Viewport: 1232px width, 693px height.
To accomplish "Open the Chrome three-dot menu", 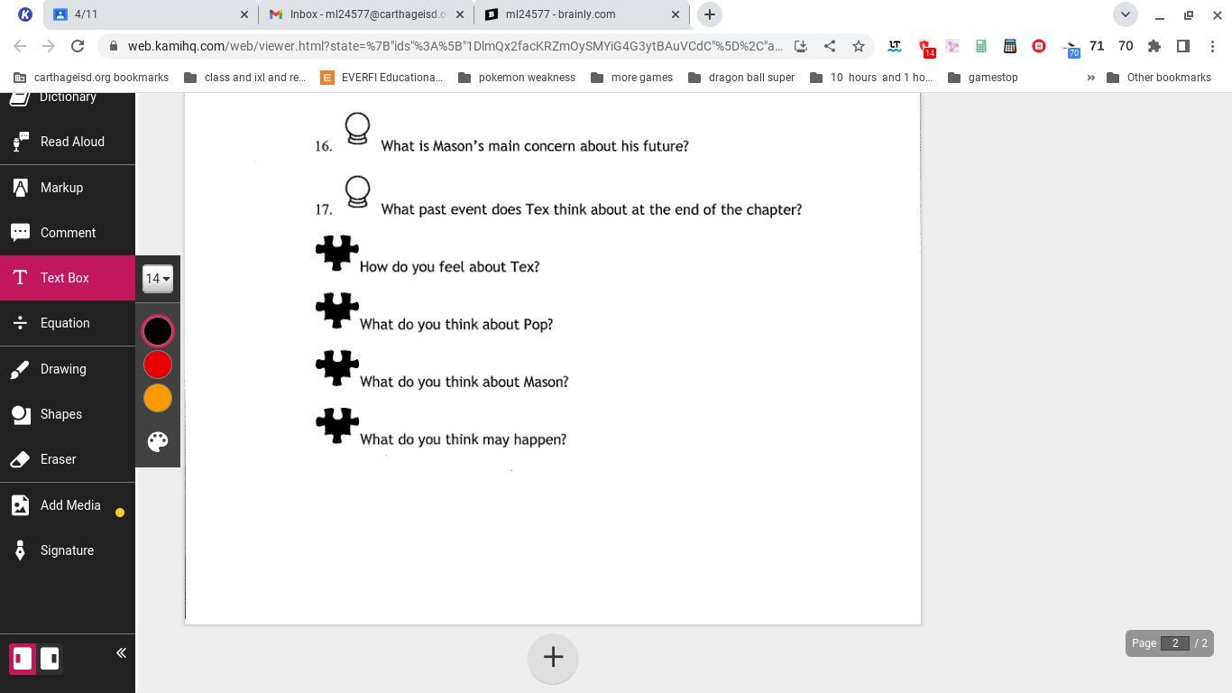I will 1212,46.
